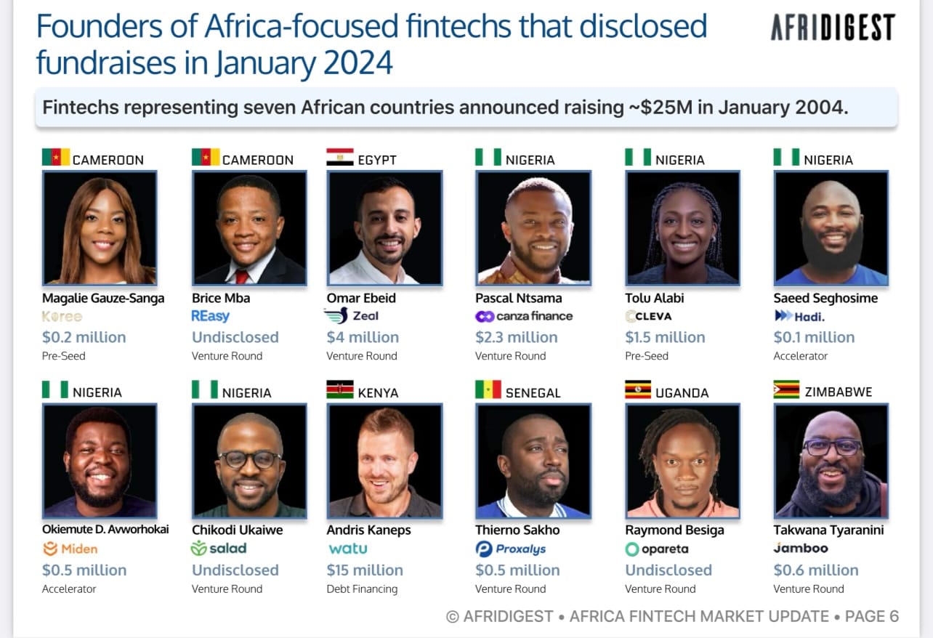Click the Proxalys logo

510,549
